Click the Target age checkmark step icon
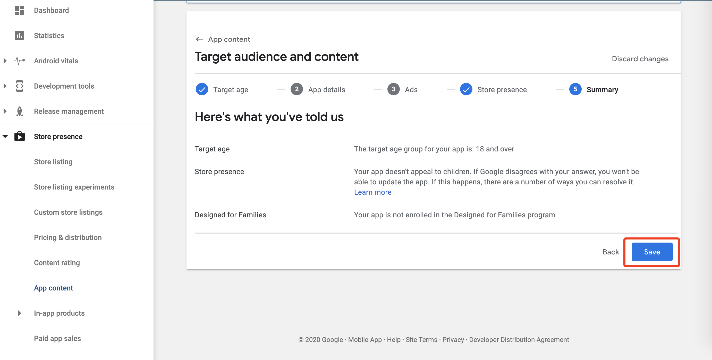The image size is (712, 360). pyautogui.click(x=202, y=90)
